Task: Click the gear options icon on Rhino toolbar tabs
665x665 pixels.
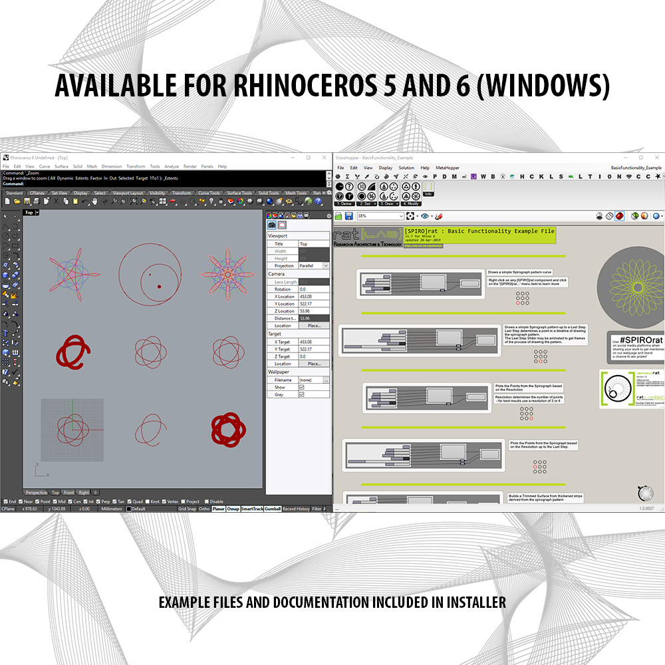Action: click(329, 193)
